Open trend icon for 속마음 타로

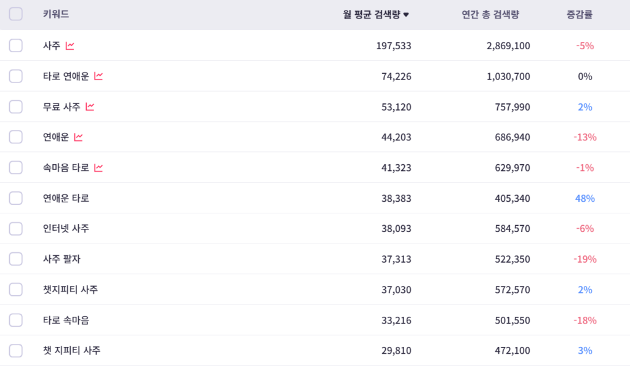coord(98,167)
